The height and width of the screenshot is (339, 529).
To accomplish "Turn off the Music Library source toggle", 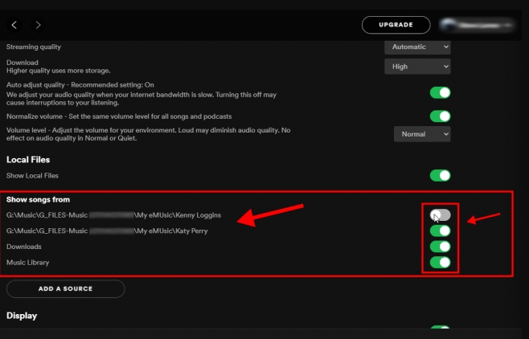I will 440,262.
